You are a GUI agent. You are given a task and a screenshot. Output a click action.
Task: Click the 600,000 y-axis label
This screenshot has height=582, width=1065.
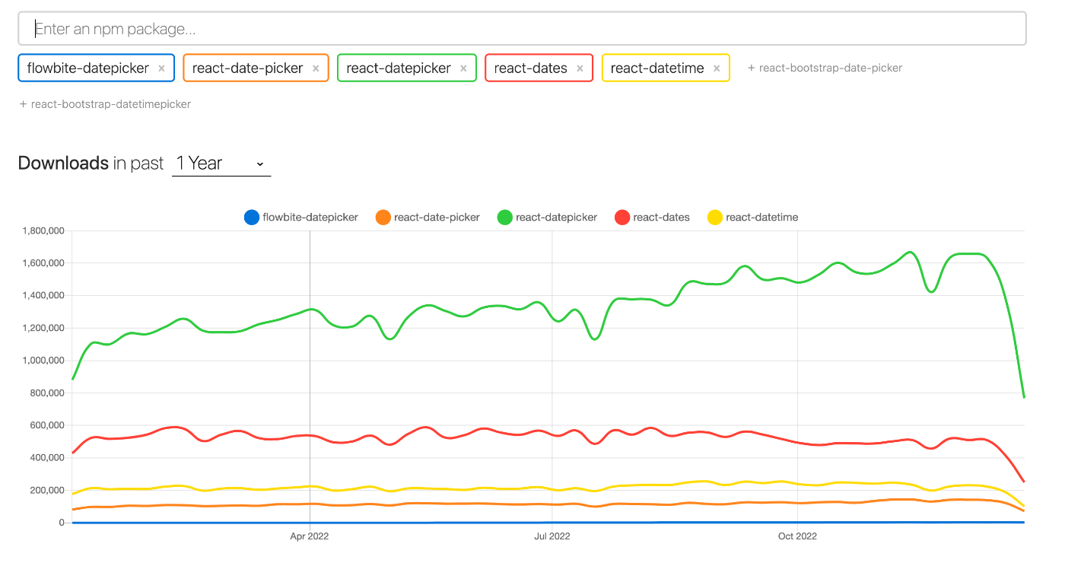pyautogui.click(x=46, y=425)
